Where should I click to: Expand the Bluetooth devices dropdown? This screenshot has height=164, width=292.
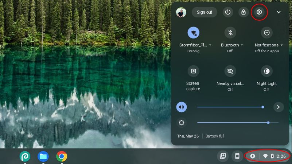coord(232,45)
